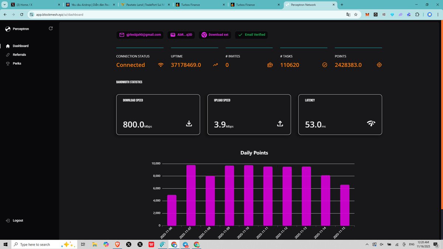Click the 800.0 Mbps download speed value
Viewport: 443px width, 249px height.
tap(137, 125)
